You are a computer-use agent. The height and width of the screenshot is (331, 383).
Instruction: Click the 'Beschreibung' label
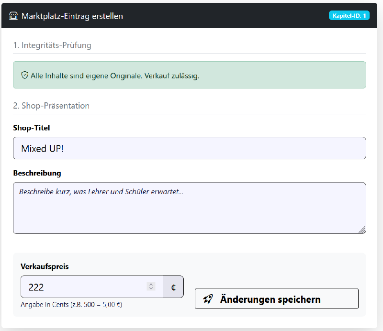(x=37, y=173)
